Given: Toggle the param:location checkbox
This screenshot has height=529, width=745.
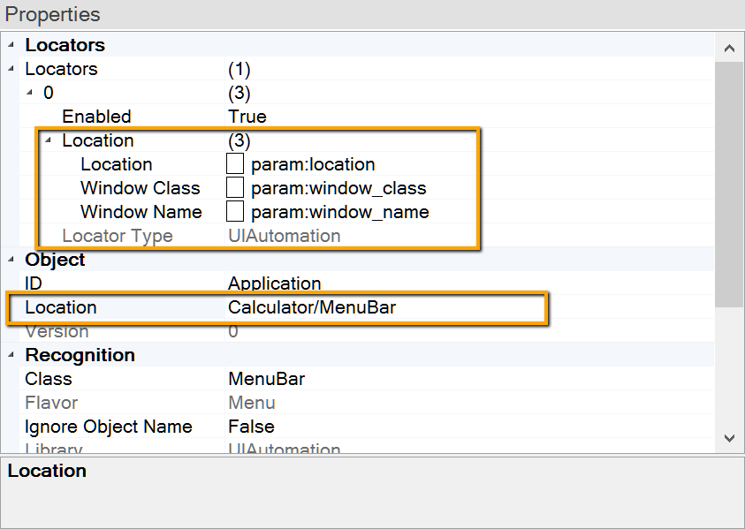Looking at the screenshot, I should point(235,164).
